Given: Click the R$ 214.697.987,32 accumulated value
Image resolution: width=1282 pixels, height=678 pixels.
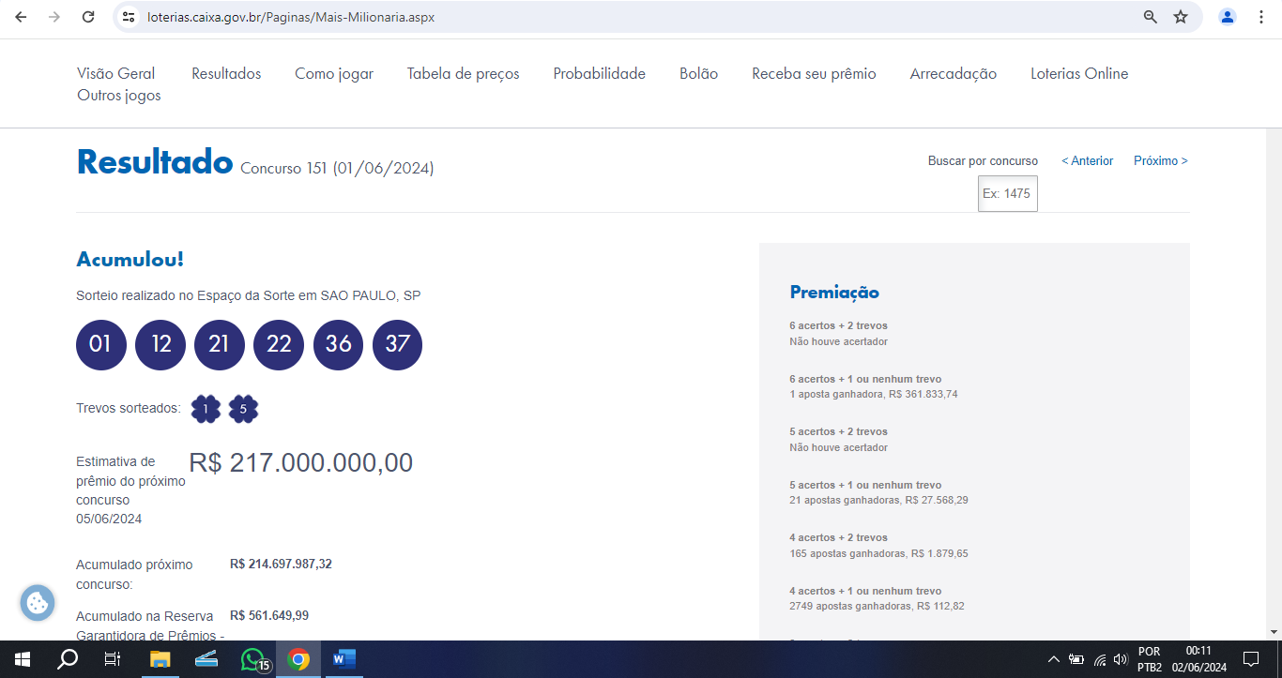Looking at the screenshot, I should point(281,564).
